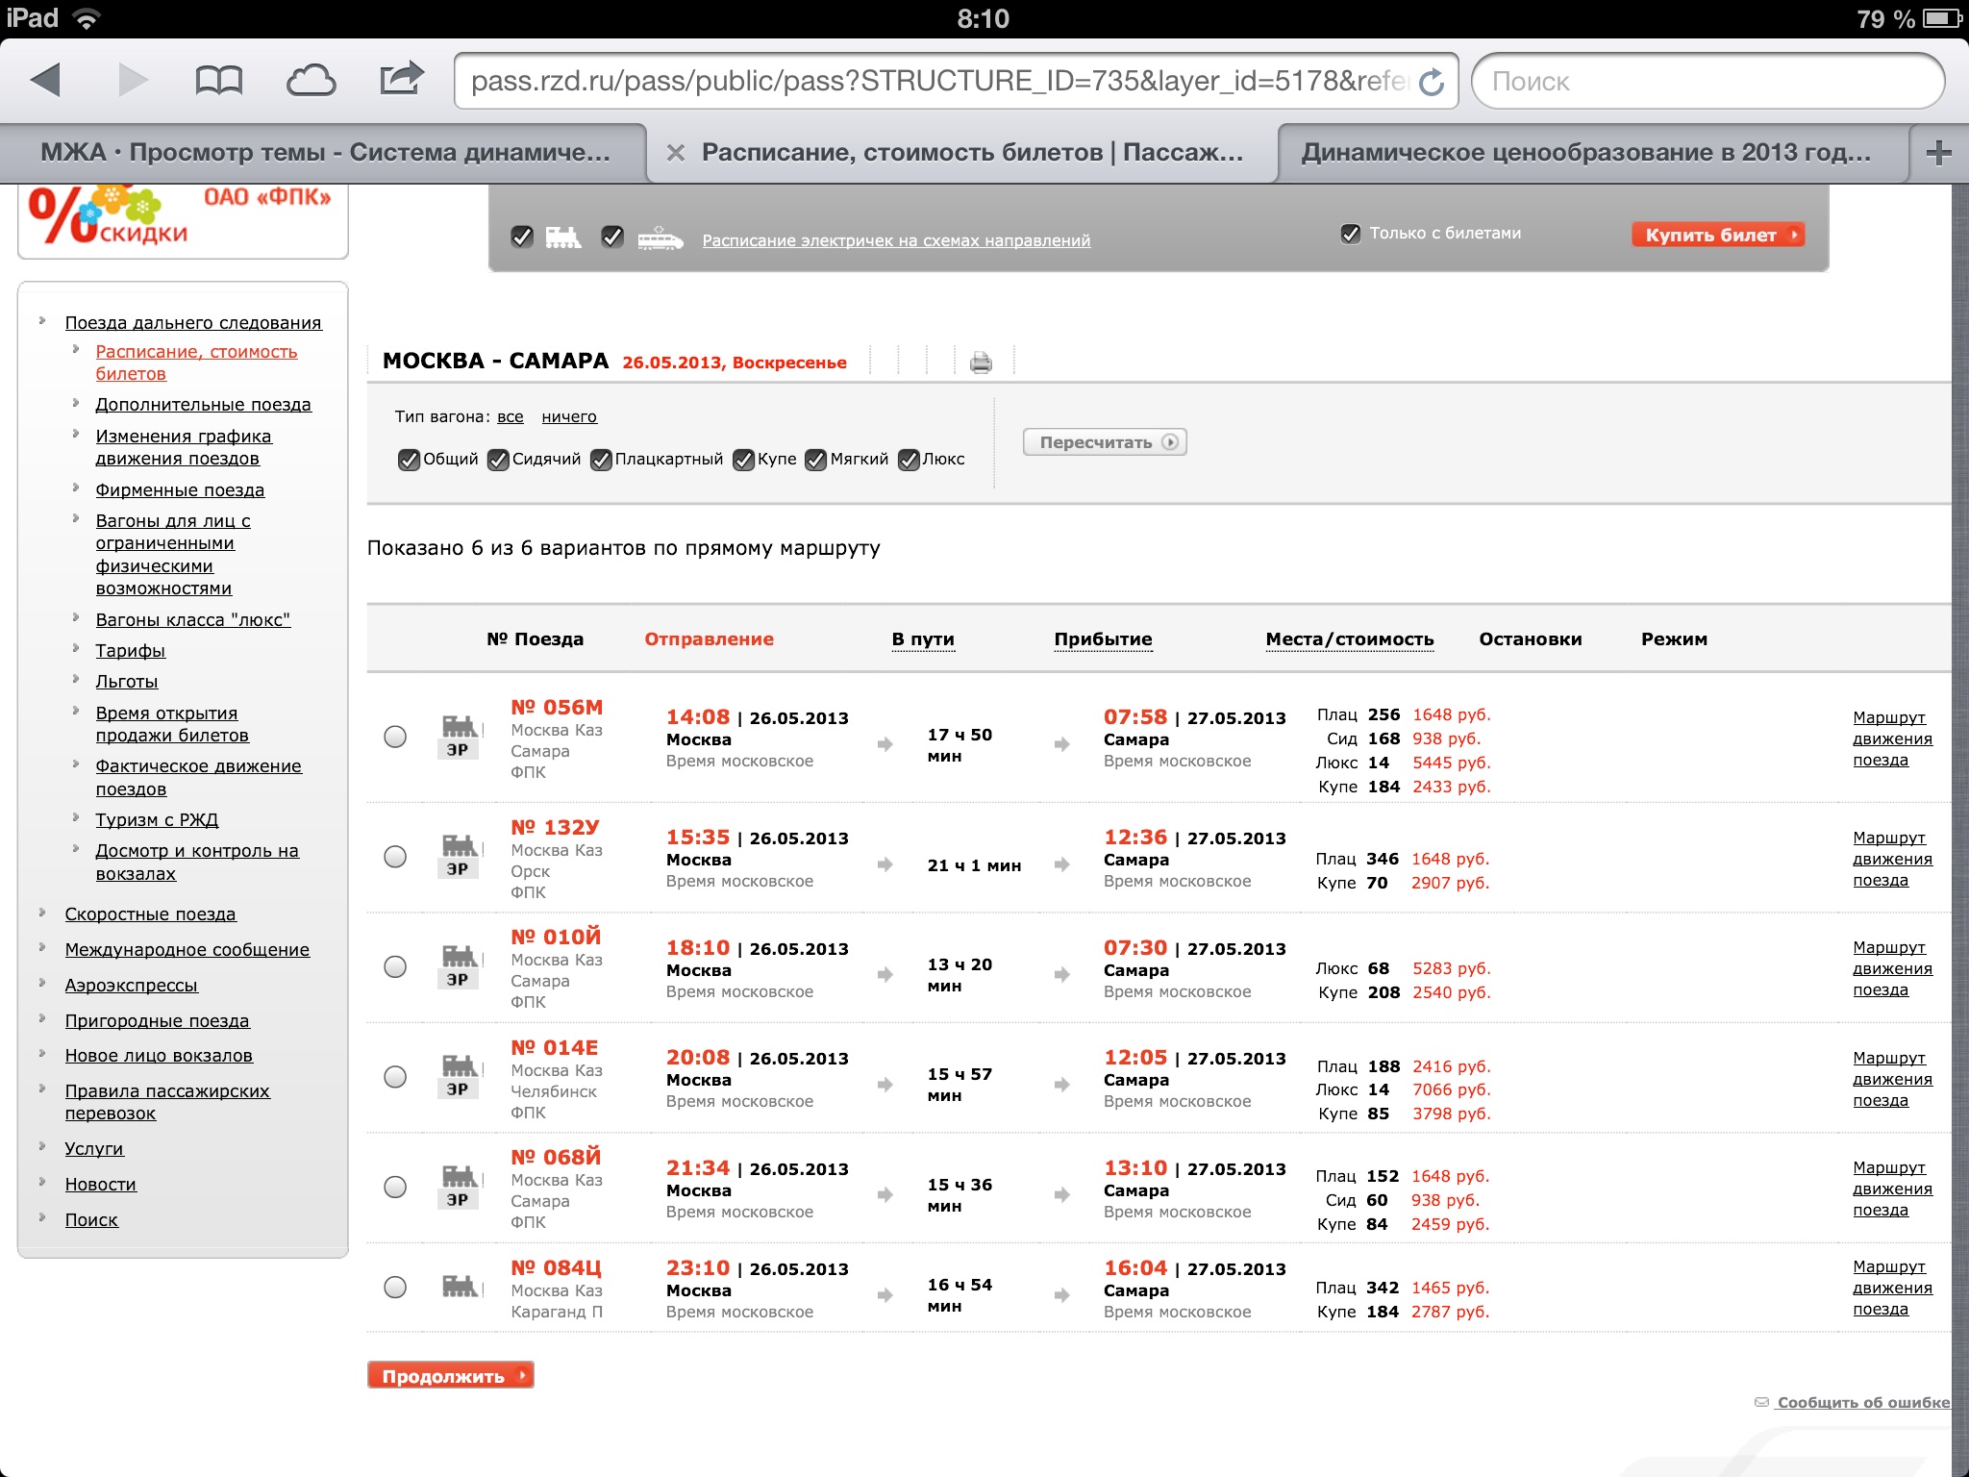Viewport: 1969px width, 1477px height.
Task: Sort results by В пути column
Action: [x=922, y=639]
